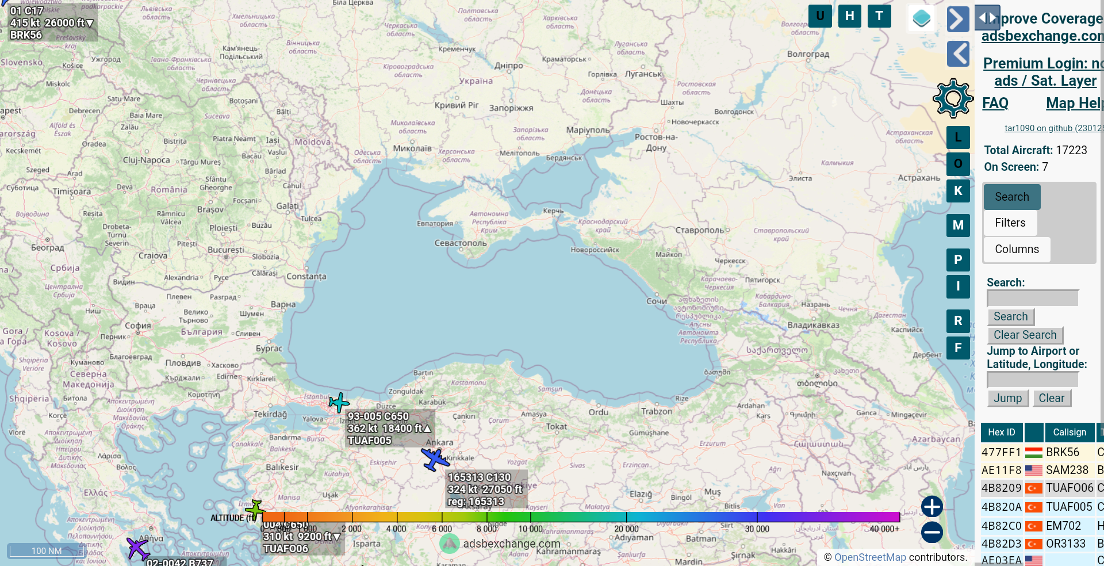Viewport: 1104px width, 566px height.
Task: Open the FAQ link
Action: (995, 103)
